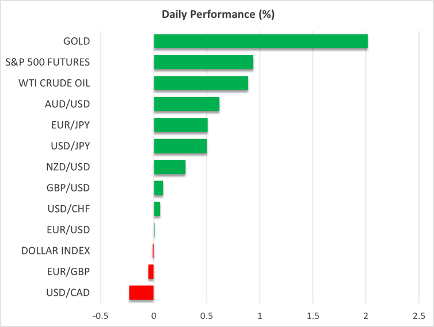Click the red USD/CAD bar

tap(141, 293)
